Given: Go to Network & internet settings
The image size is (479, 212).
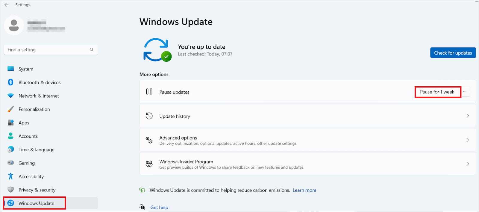Looking at the screenshot, I should pos(51,96).
